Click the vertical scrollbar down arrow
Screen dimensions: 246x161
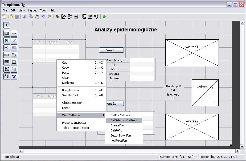click(x=242, y=147)
